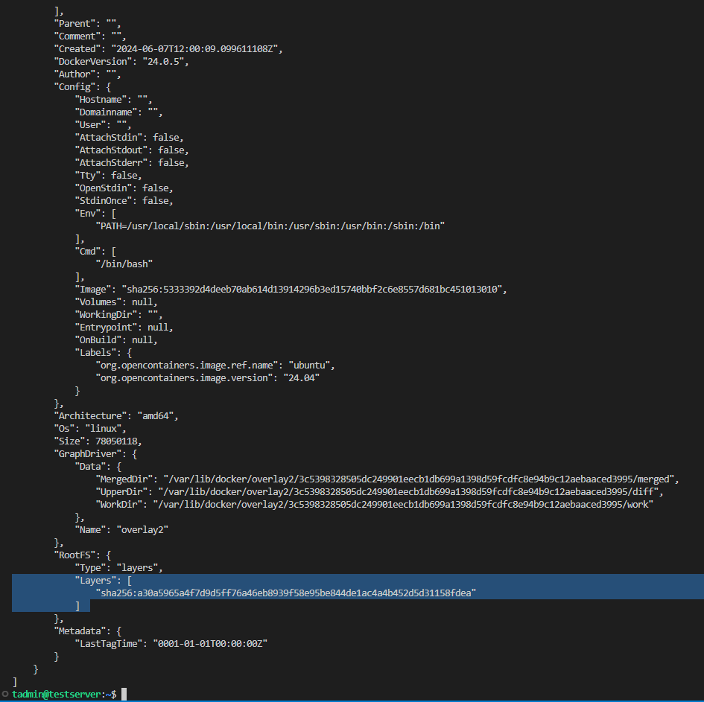Click the "Metadata": { line
Viewport: 704px width, 702px height.
(88, 631)
